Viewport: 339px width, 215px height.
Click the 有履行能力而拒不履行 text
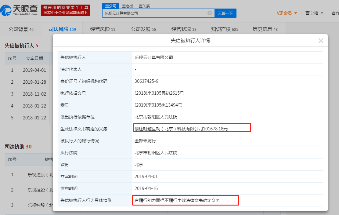177,201
